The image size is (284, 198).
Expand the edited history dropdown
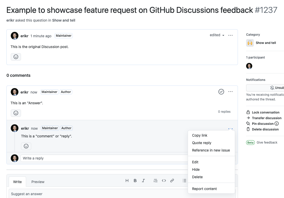(217, 35)
